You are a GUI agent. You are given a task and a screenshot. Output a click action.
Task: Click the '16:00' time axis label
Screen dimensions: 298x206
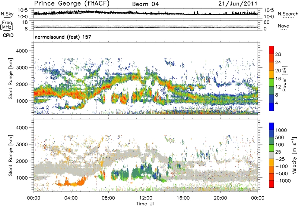coord(183,198)
